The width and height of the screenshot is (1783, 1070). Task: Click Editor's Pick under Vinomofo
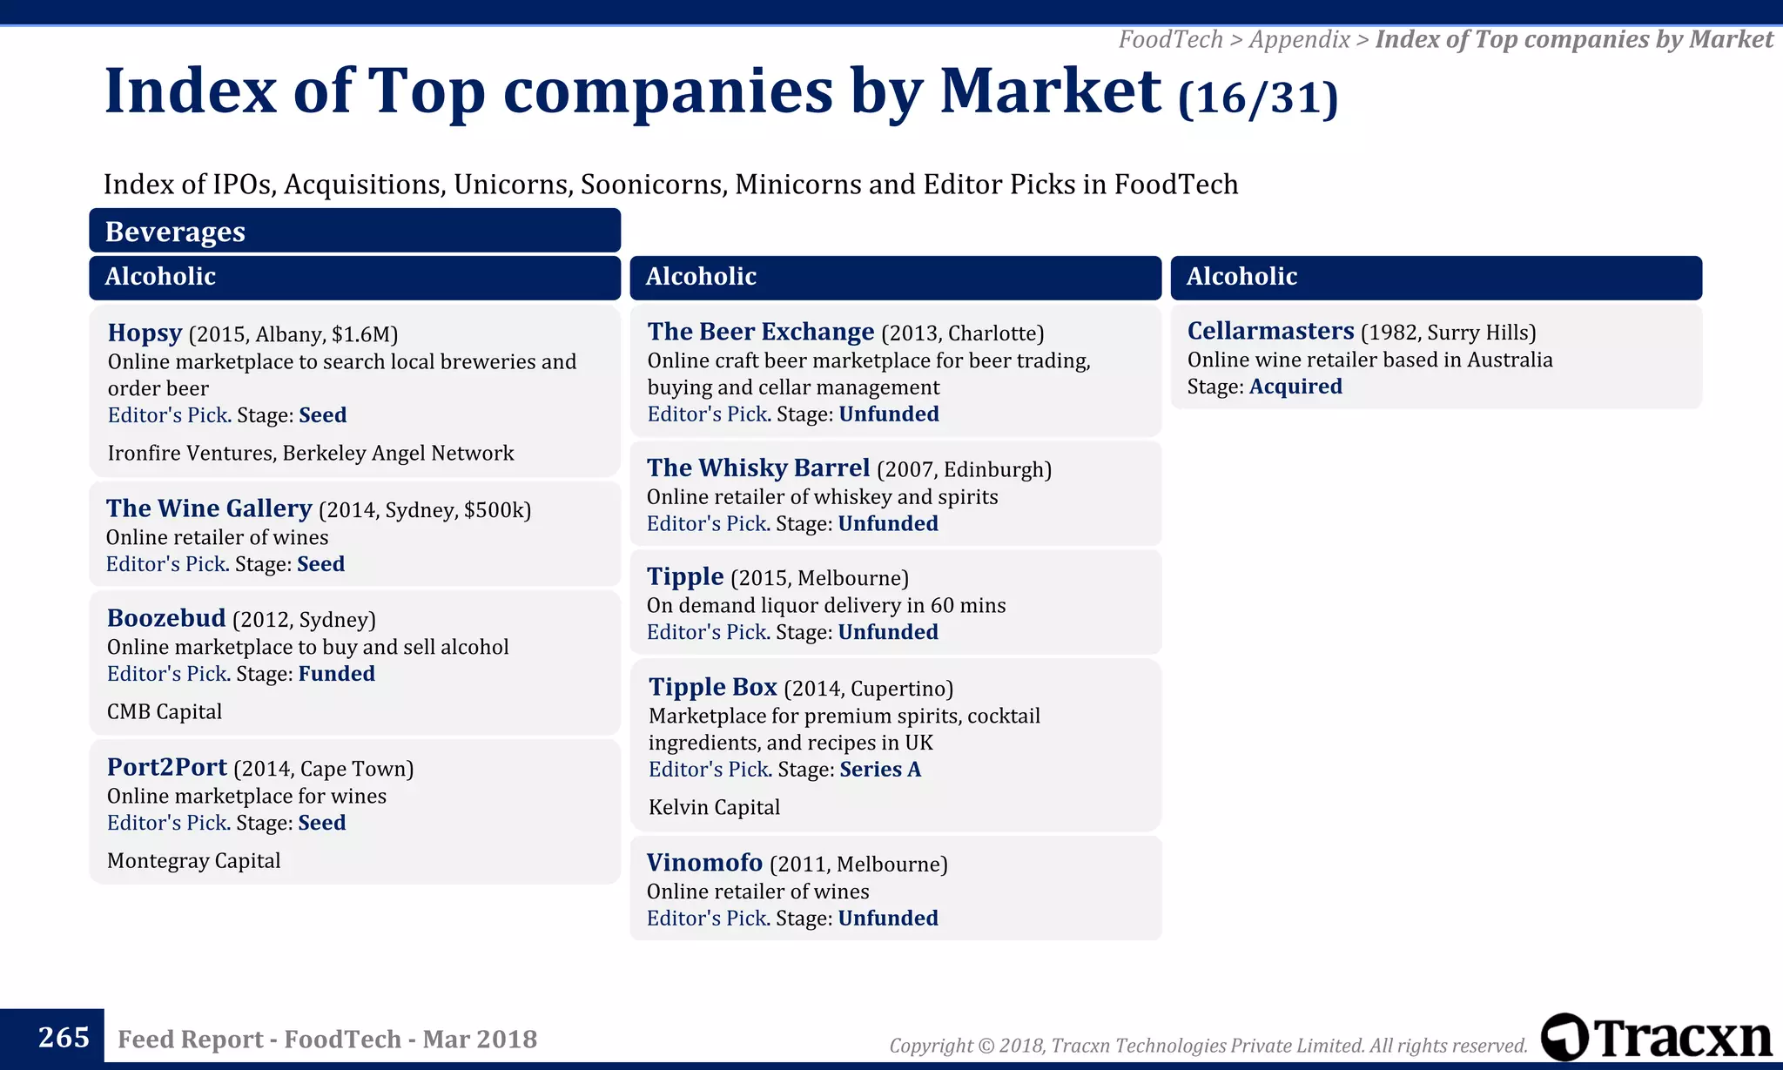707,919
